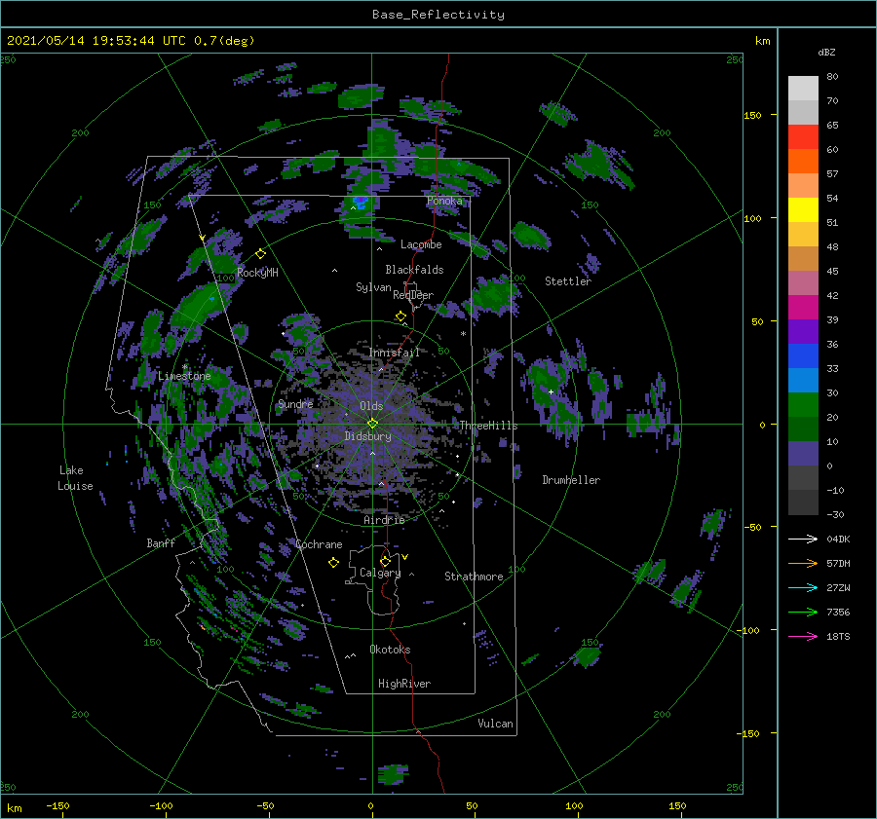Click the Base_Reflectivity title
Image resolution: width=877 pixels, height=819 pixels.
pos(438,15)
